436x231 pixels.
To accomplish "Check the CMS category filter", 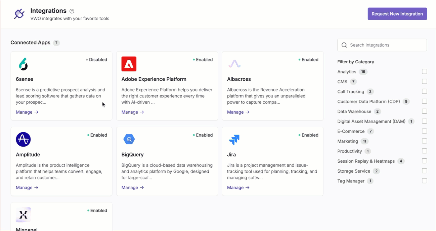I will pyautogui.click(x=424, y=82).
